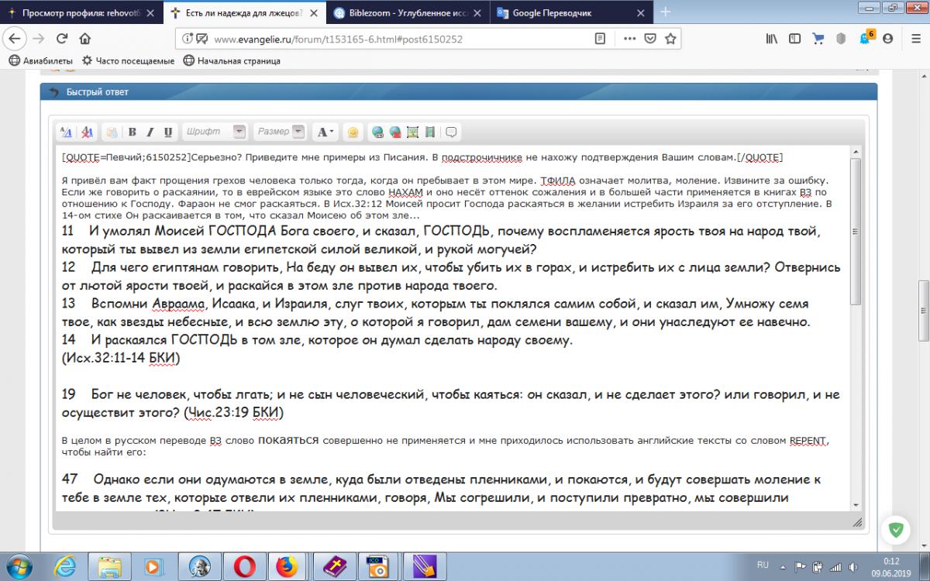This screenshot has width=930, height=581.
Task: Open the Авиабилеты bookmark
Action: click(41, 60)
